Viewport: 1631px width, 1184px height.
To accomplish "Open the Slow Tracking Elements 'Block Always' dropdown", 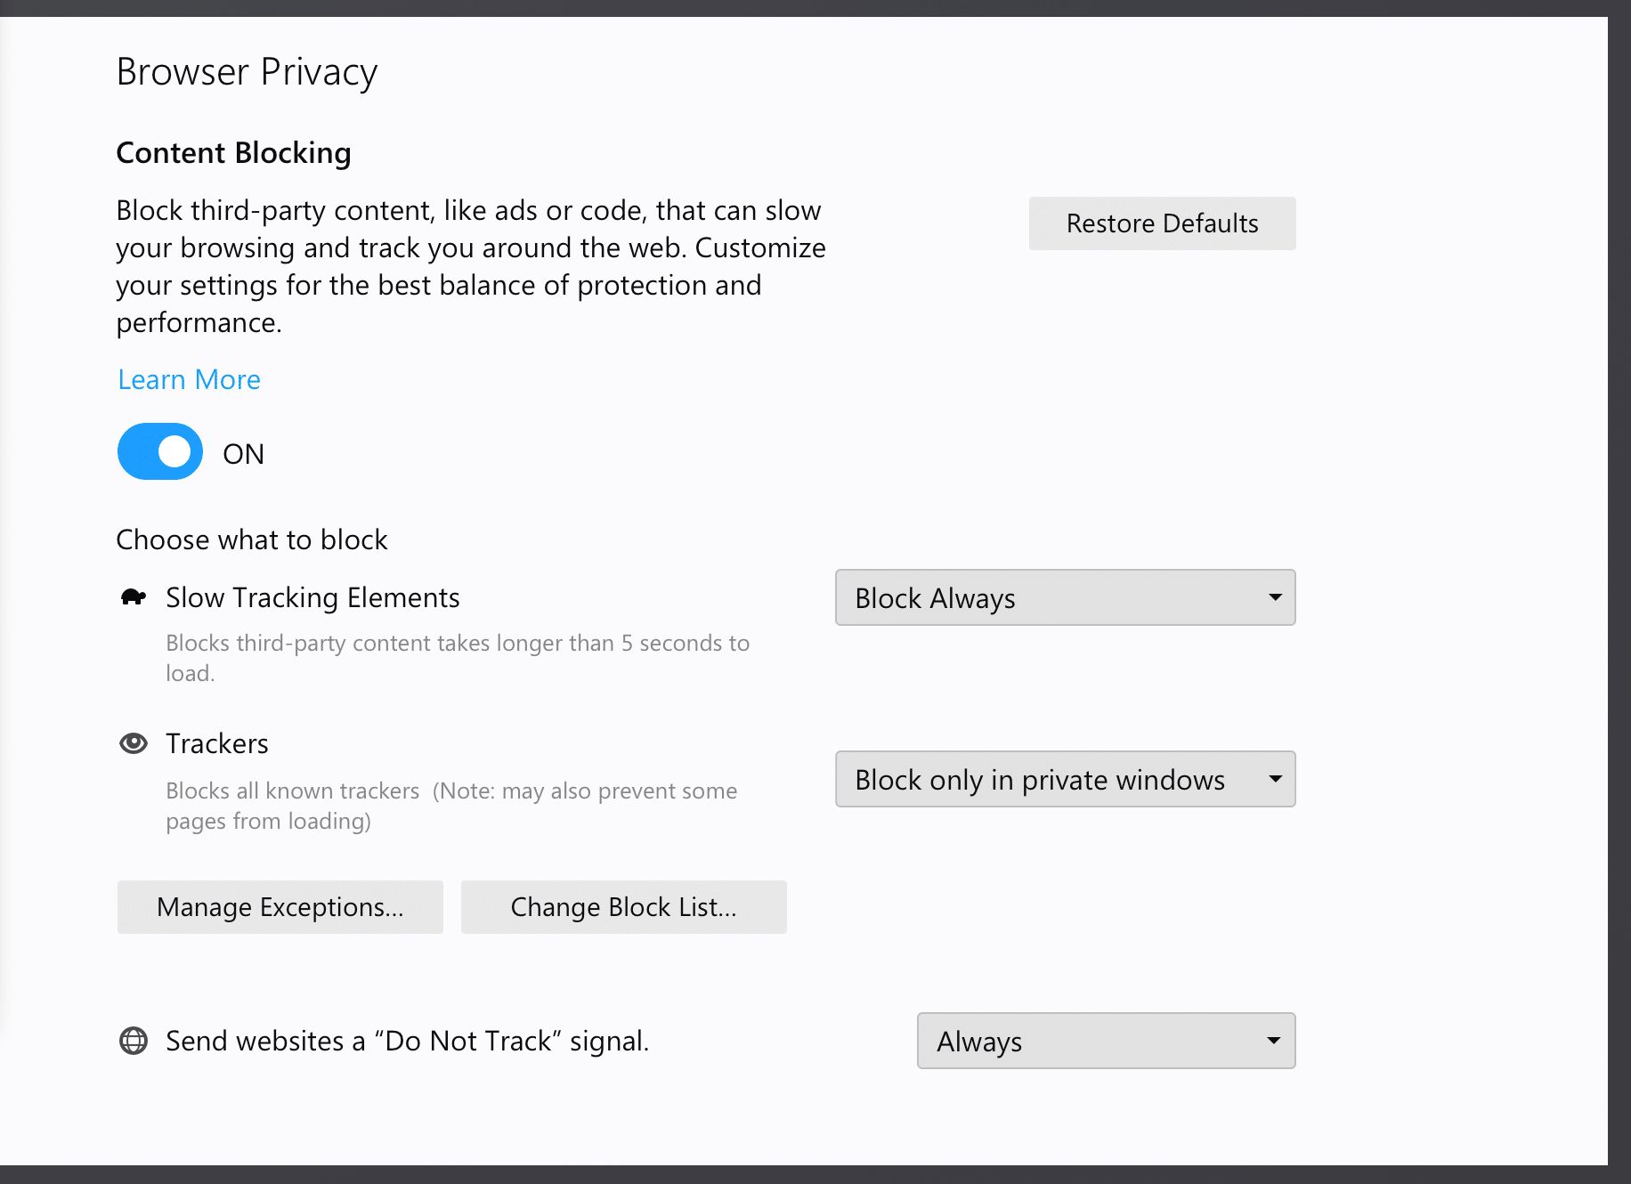I will click(x=1065, y=598).
